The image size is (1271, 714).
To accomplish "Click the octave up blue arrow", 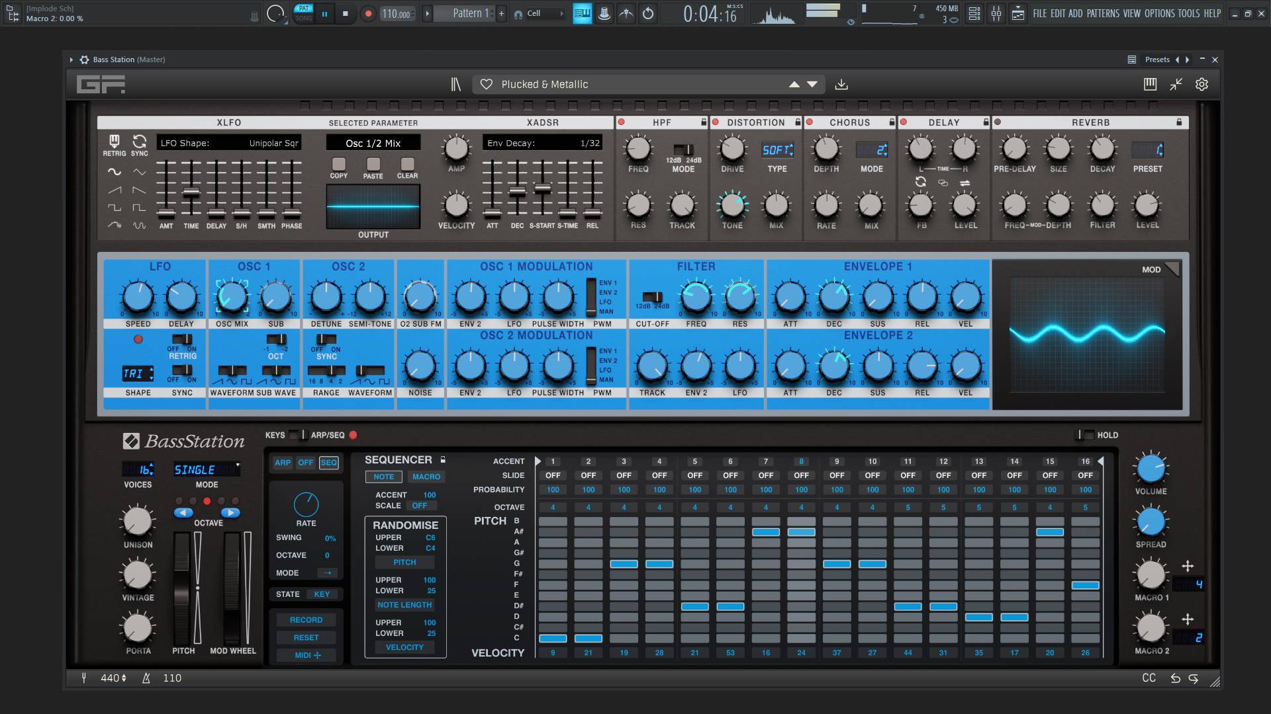I will (x=230, y=512).
